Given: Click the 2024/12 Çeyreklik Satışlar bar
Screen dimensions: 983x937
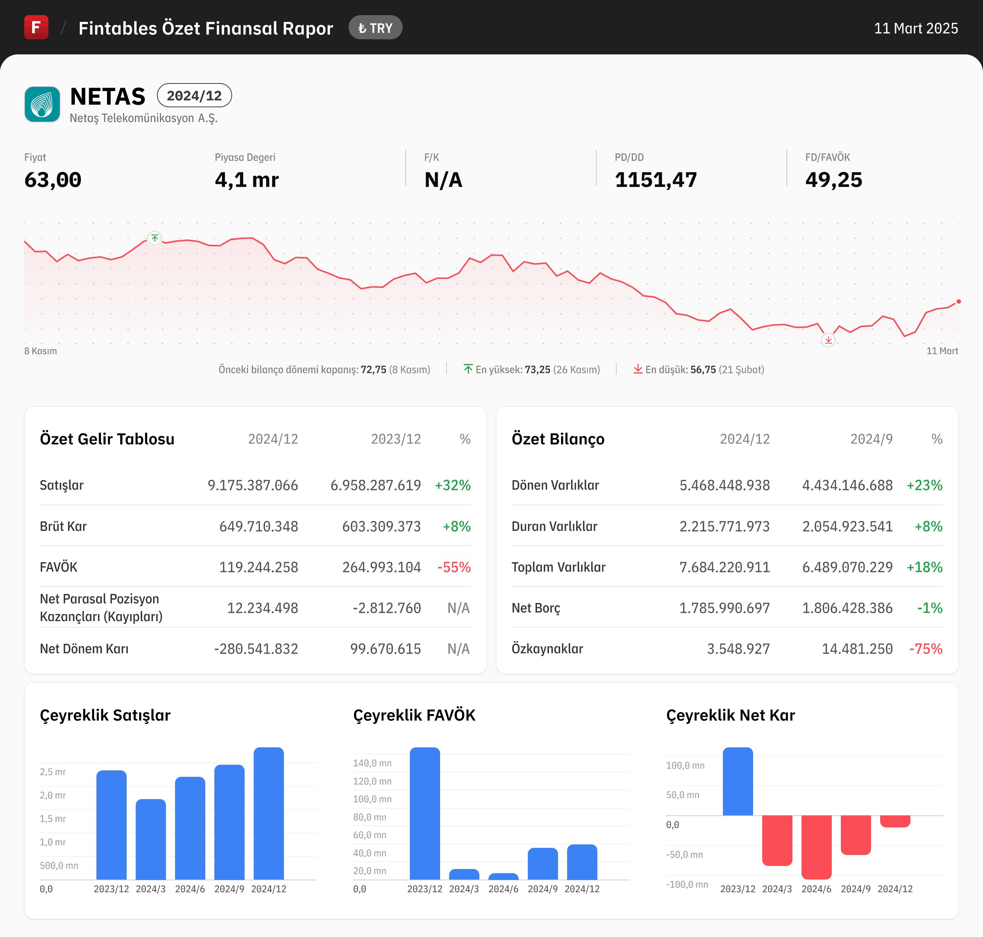Looking at the screenshot, I should click(x=269, y=813).
